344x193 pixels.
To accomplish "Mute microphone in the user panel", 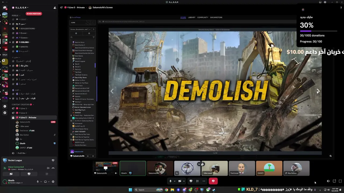I will tap(38, 181).
